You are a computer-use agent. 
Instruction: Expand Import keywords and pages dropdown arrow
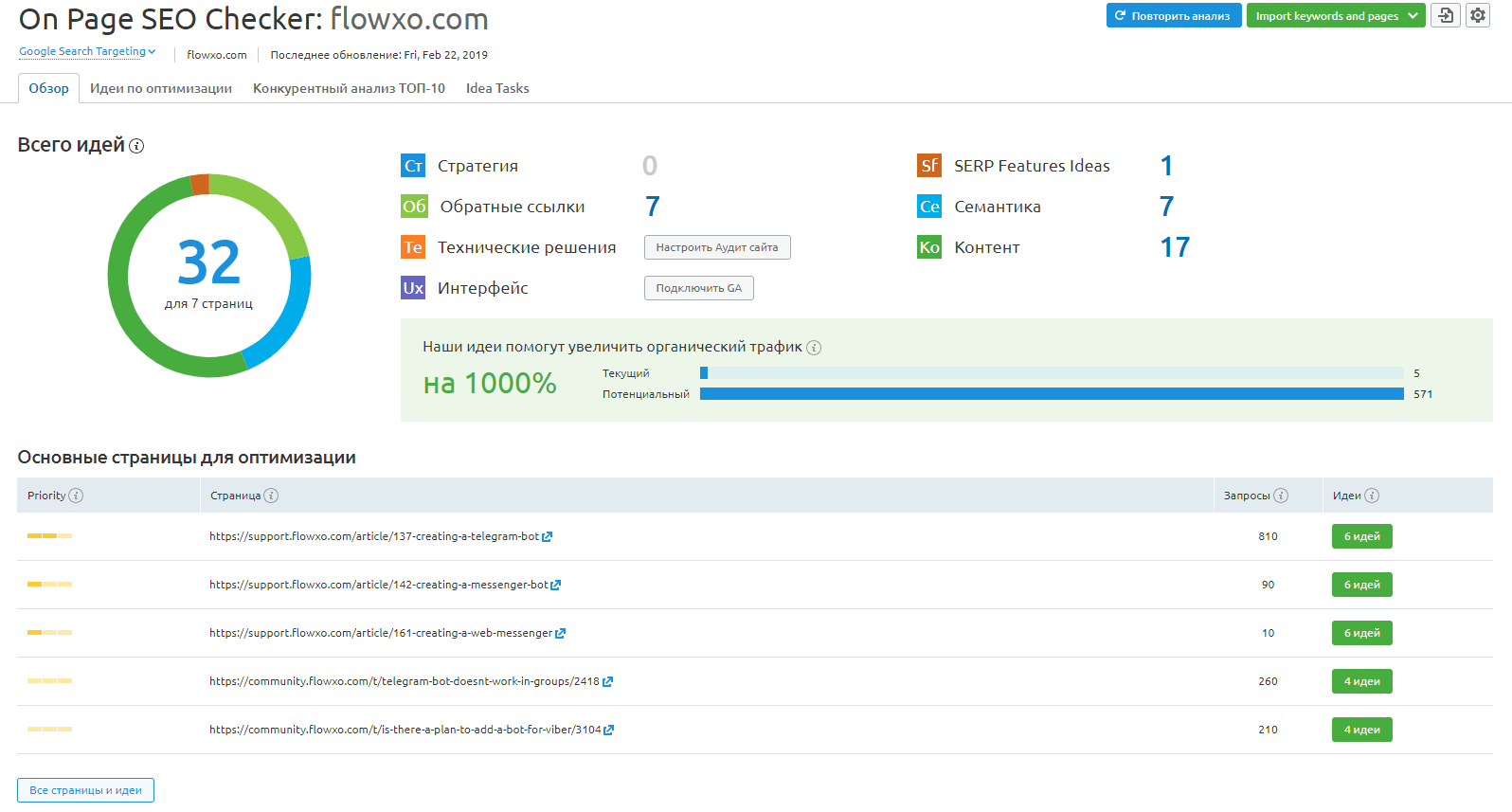1413,15
